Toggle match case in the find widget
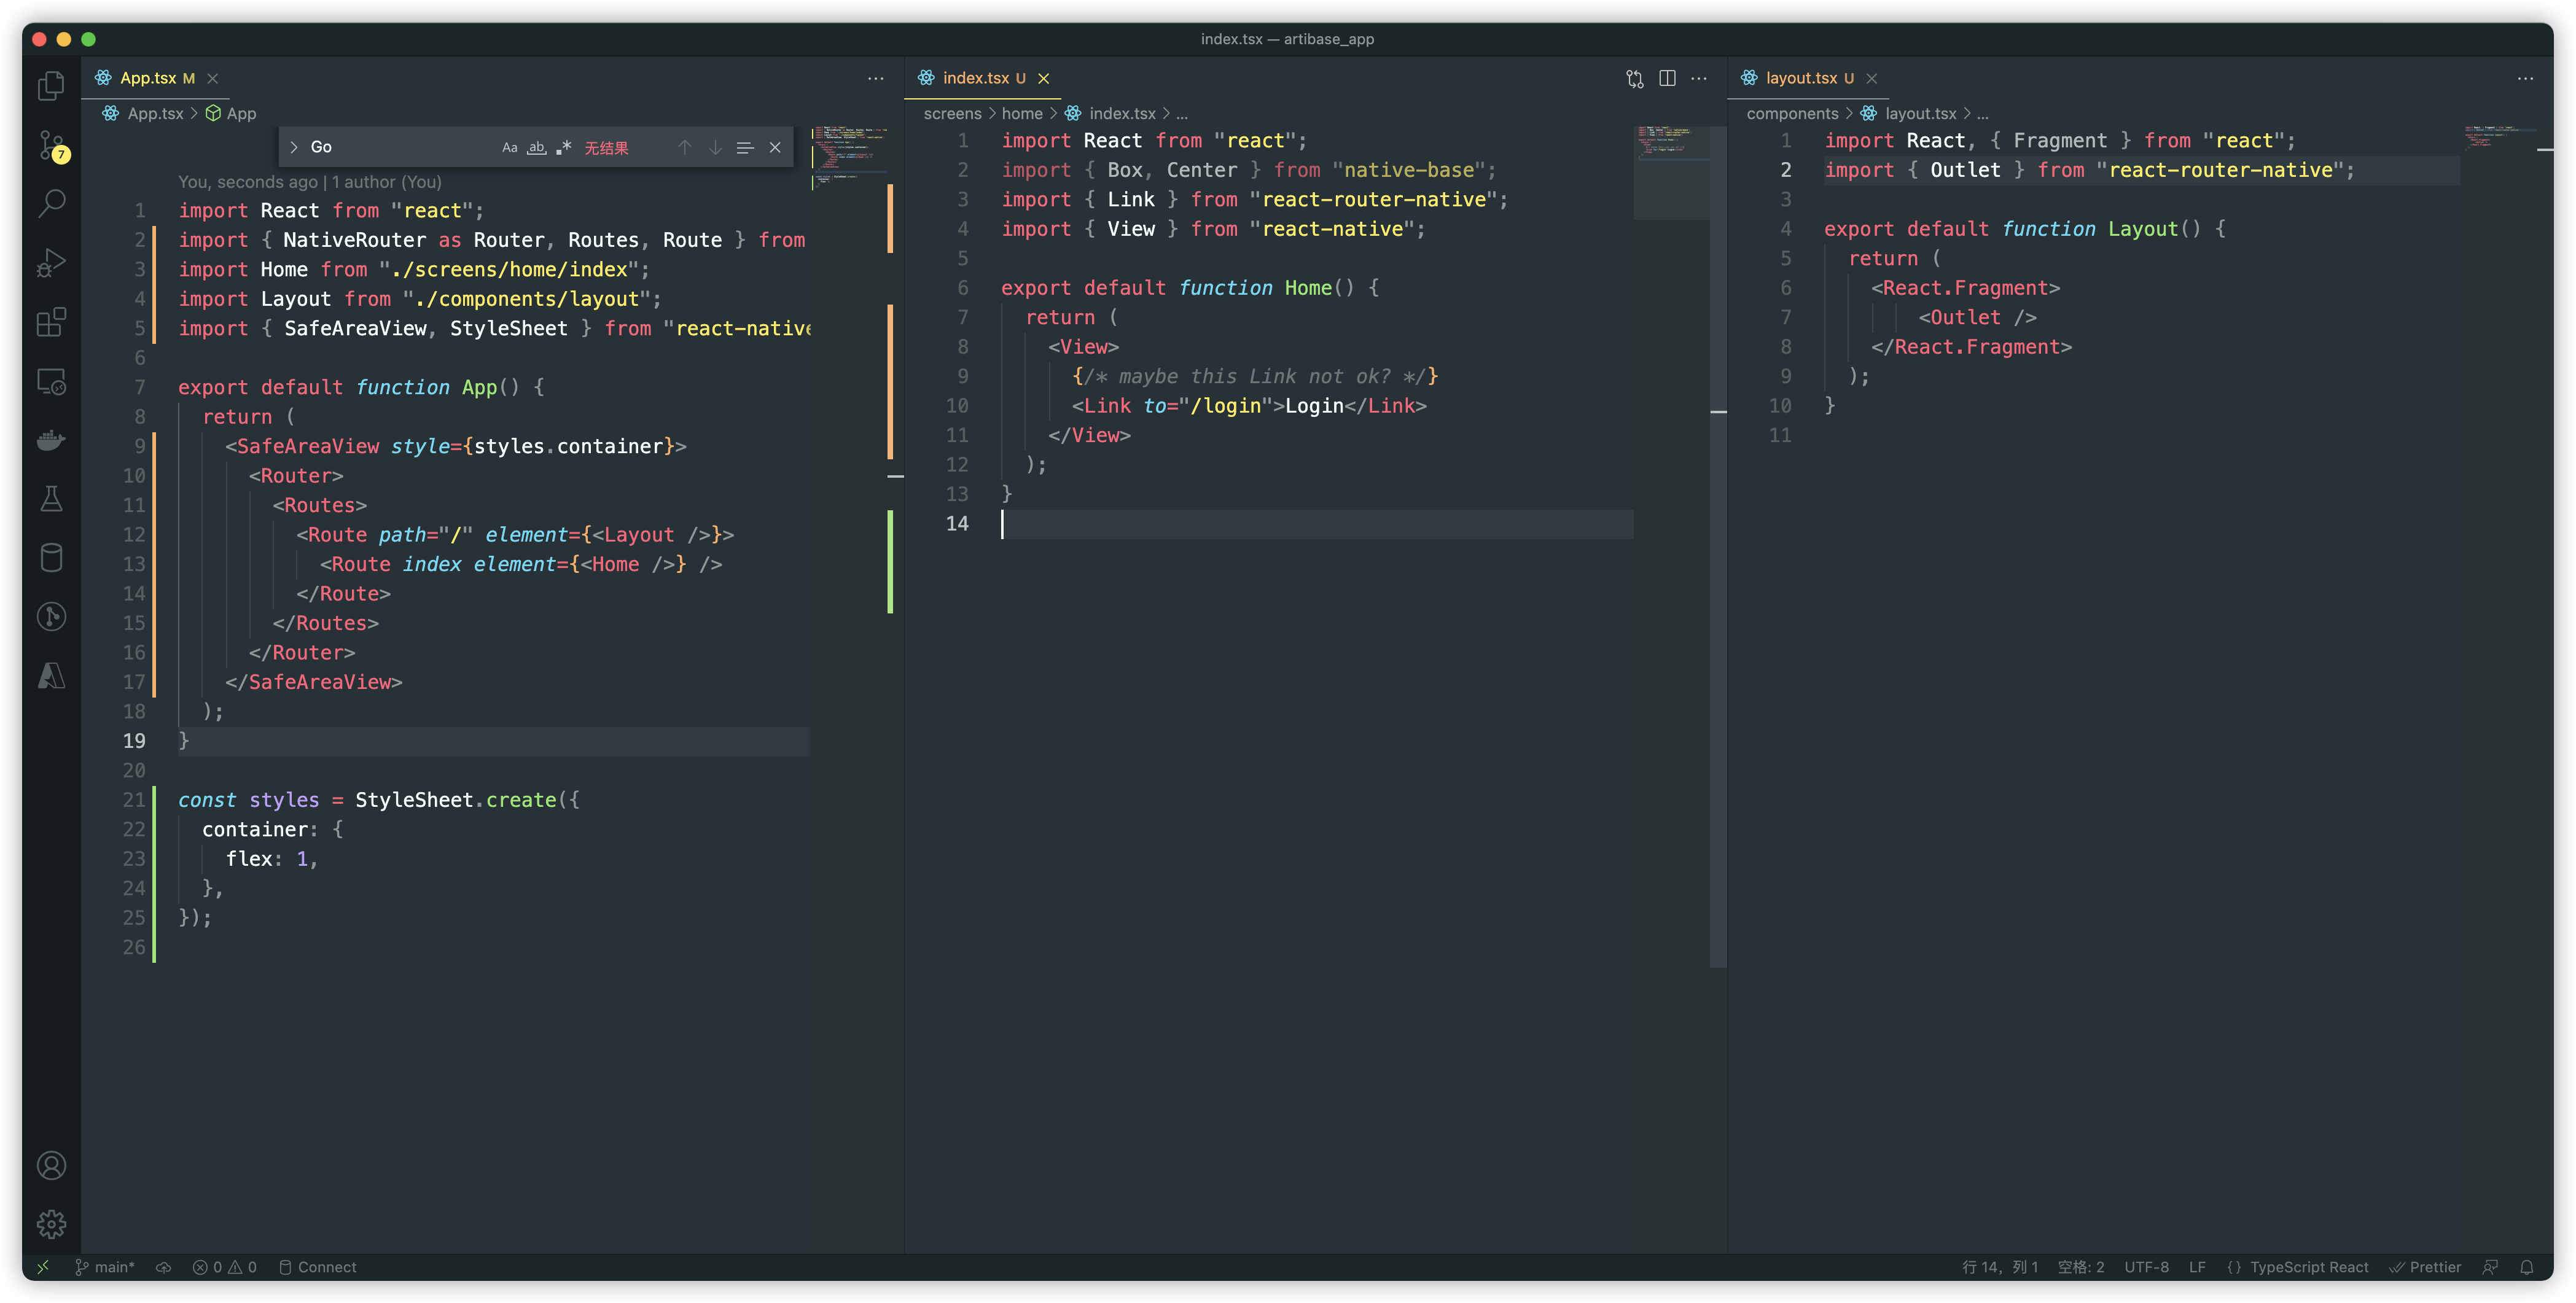The image size is (2576, 1303). pyautogui.click(x=510, y=147)
